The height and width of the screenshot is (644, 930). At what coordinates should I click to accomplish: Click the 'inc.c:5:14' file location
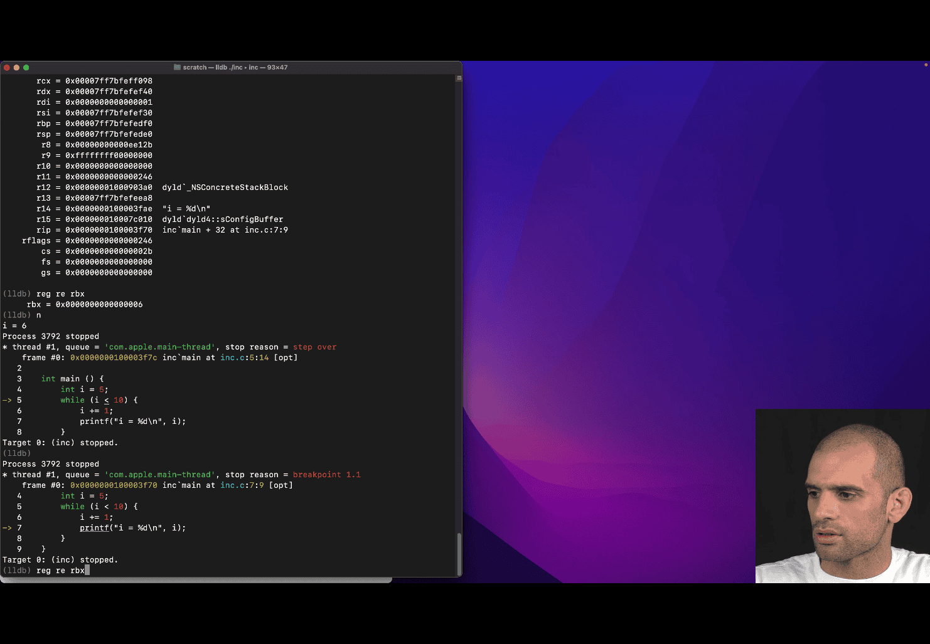(244, 357)
